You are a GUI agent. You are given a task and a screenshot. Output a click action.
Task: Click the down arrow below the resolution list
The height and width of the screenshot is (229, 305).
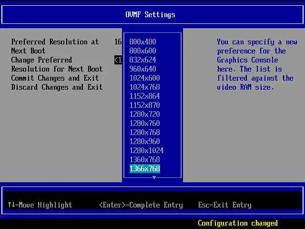pyautogui.click(x=154, y=177)
